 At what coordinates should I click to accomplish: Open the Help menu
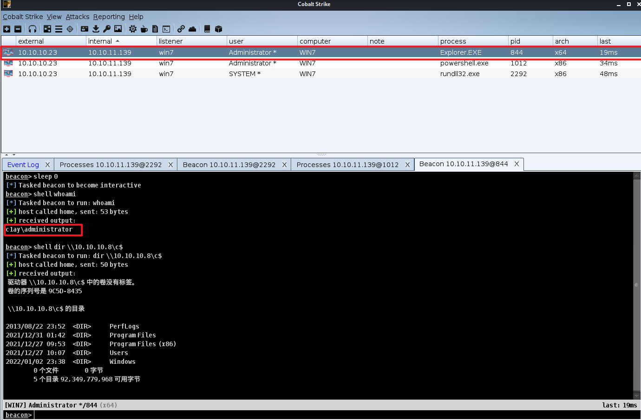[x=136, y=17]
